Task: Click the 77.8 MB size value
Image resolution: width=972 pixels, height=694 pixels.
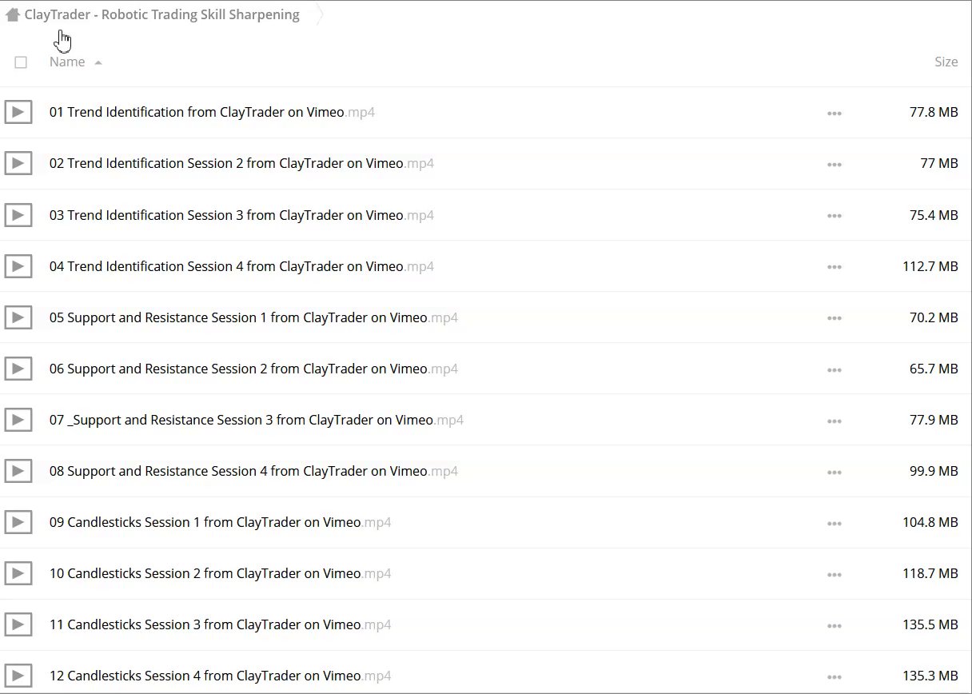Action: pos(934,112)
